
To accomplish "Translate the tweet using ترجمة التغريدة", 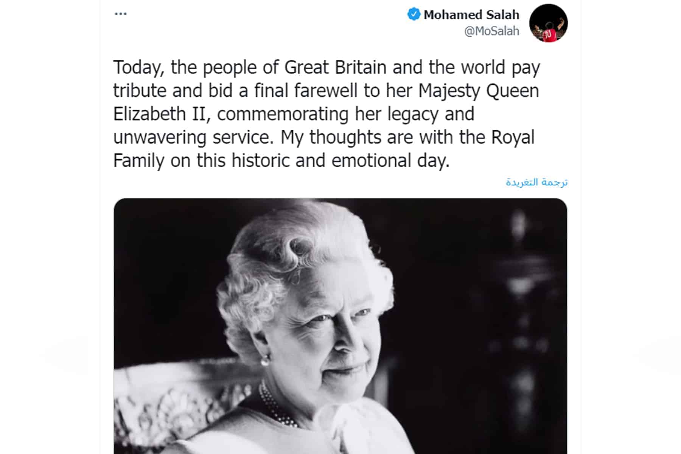I will tap(536, 182).
